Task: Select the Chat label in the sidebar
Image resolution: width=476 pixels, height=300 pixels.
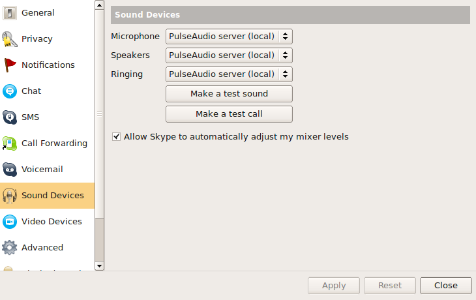Action: pos(31,91)
